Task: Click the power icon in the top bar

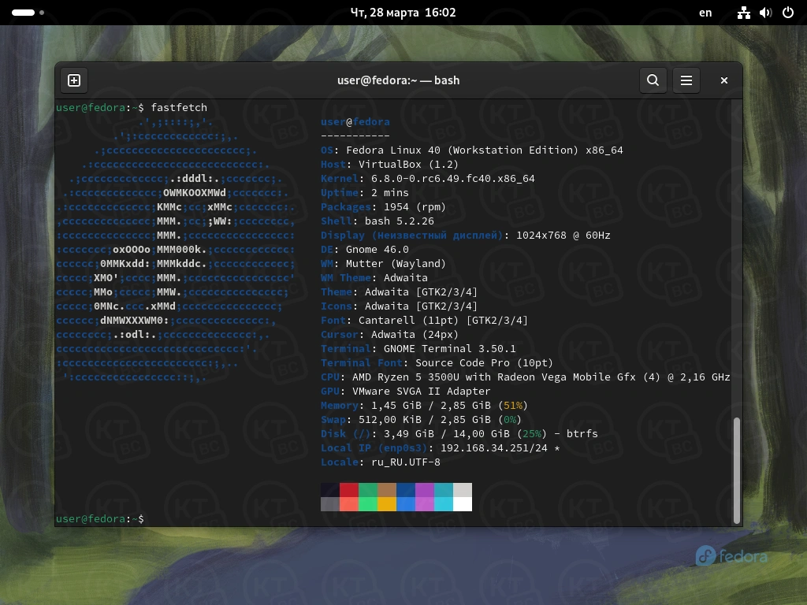Action: [788, 13]
